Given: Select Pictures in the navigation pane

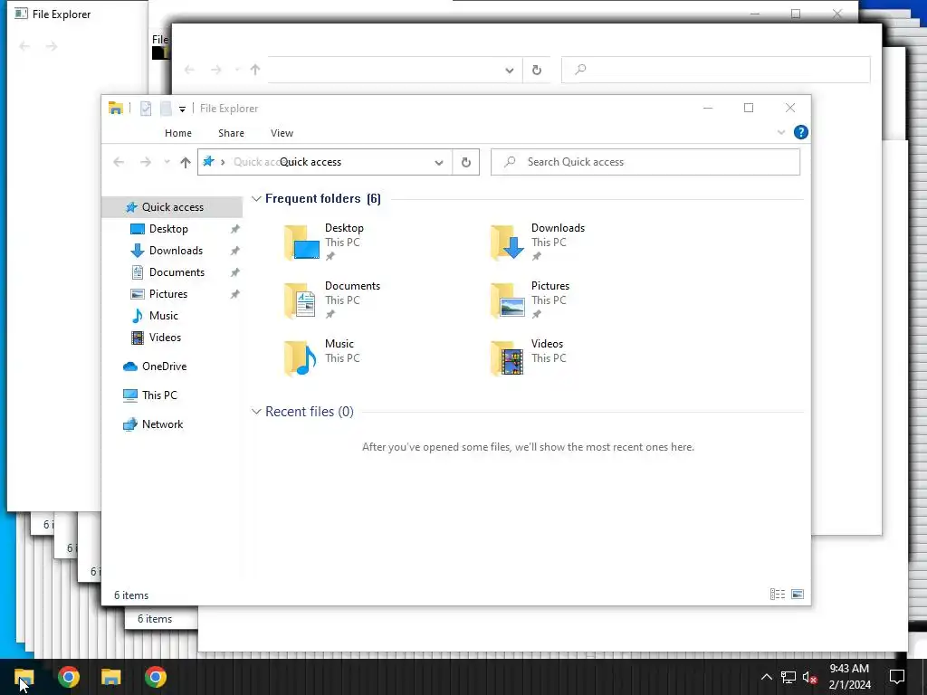Looking at the screenshot, I should (167, 294).
